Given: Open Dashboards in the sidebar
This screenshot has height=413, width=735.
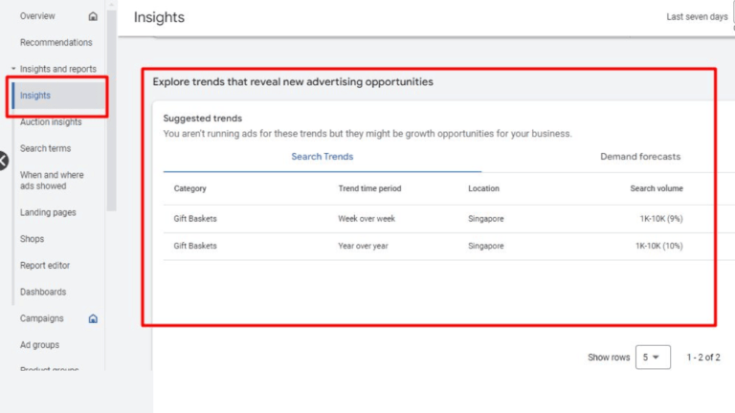Looking at the screenshot, I should [x=43, y=293].
